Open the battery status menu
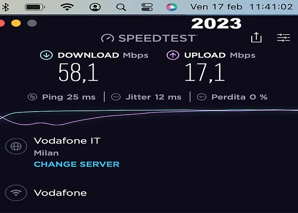The image size is (298, 213). tap(35, 7)
